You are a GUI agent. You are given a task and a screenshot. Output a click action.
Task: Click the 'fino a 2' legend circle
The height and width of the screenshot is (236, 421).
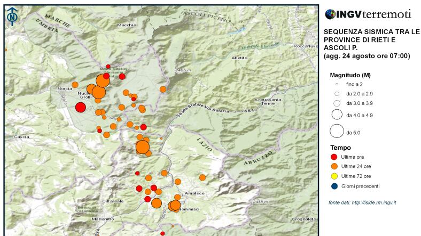[337, 84]
